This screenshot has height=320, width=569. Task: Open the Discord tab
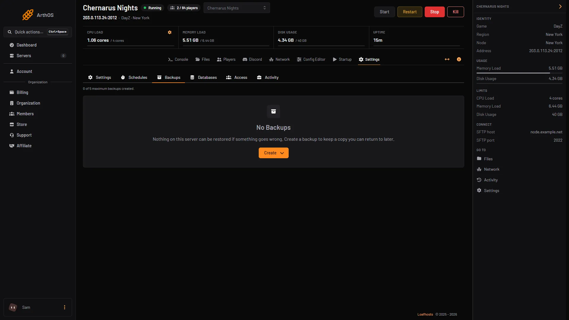pos(252,60)
